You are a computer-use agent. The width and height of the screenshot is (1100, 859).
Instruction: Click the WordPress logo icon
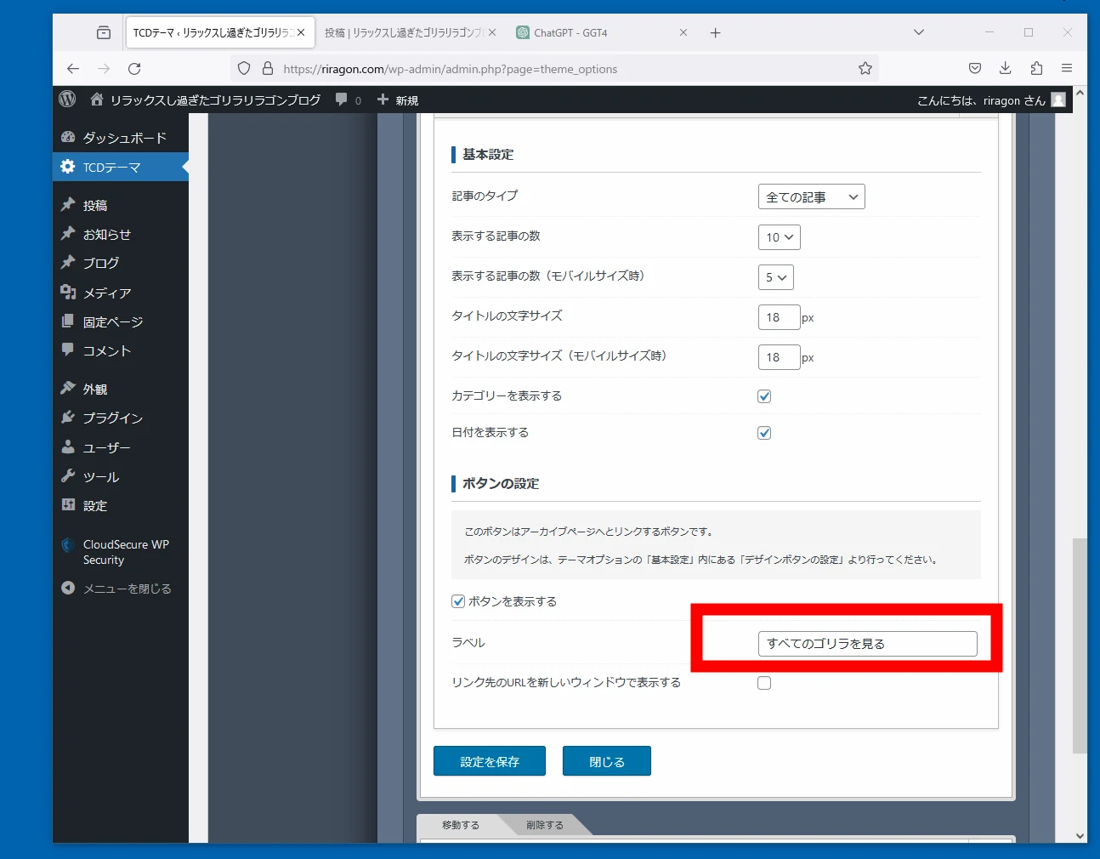tap(68, 100)
